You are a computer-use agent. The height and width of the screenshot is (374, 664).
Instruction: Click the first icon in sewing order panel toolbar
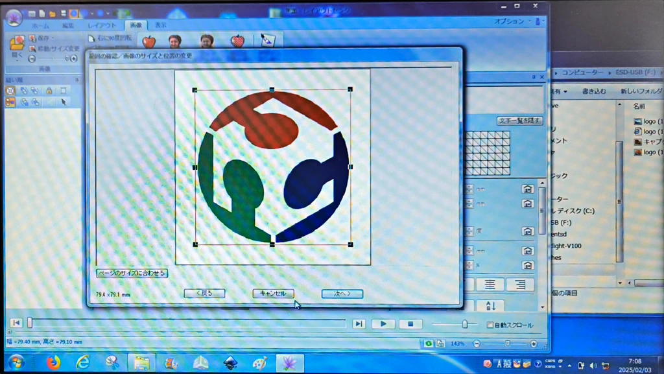(x=10, y=91)
